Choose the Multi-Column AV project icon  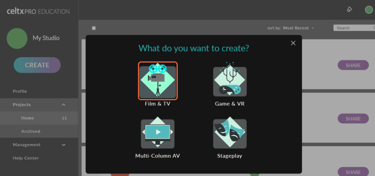click(x=157, y=132)
